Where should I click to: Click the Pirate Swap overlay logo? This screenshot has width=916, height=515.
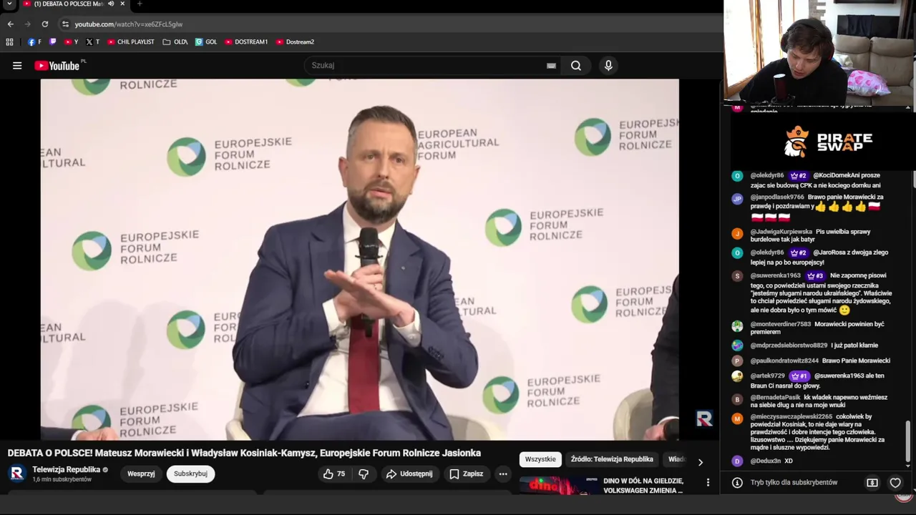pyautogui.click(x=828, y=142)
